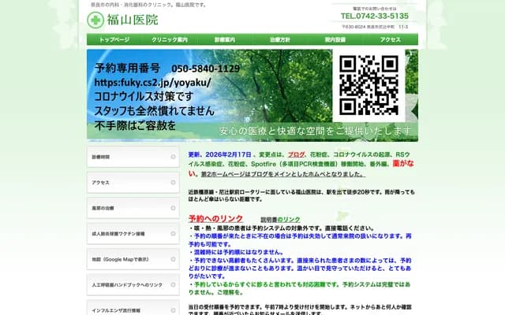
Task: Go to 治療方針 in the navigation bar
Action: [x=280, y=39]
